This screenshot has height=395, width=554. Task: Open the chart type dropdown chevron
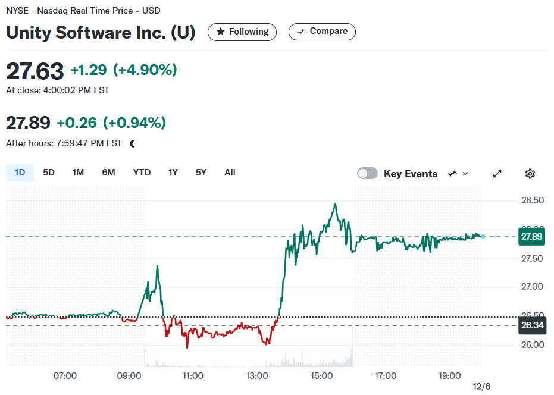(x=465, y=174)
